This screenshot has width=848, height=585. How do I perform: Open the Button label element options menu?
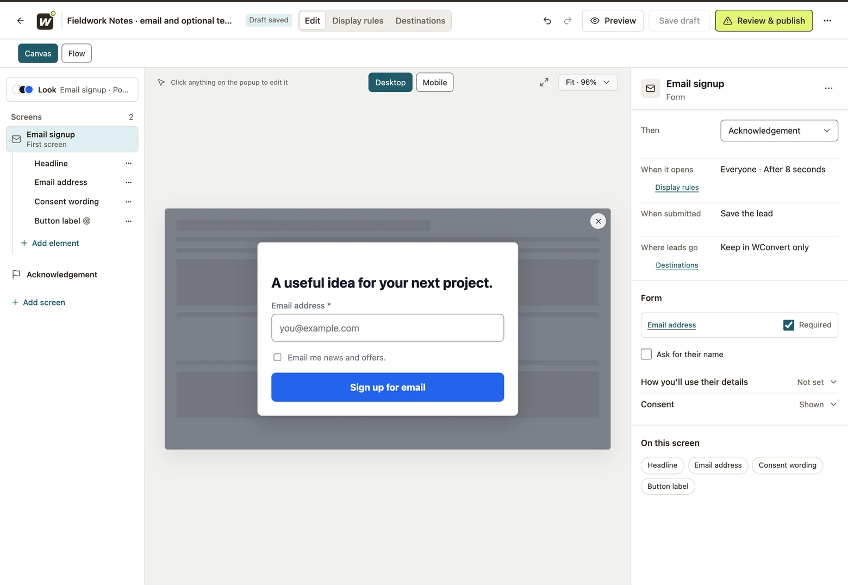click(x=129, y=221)
